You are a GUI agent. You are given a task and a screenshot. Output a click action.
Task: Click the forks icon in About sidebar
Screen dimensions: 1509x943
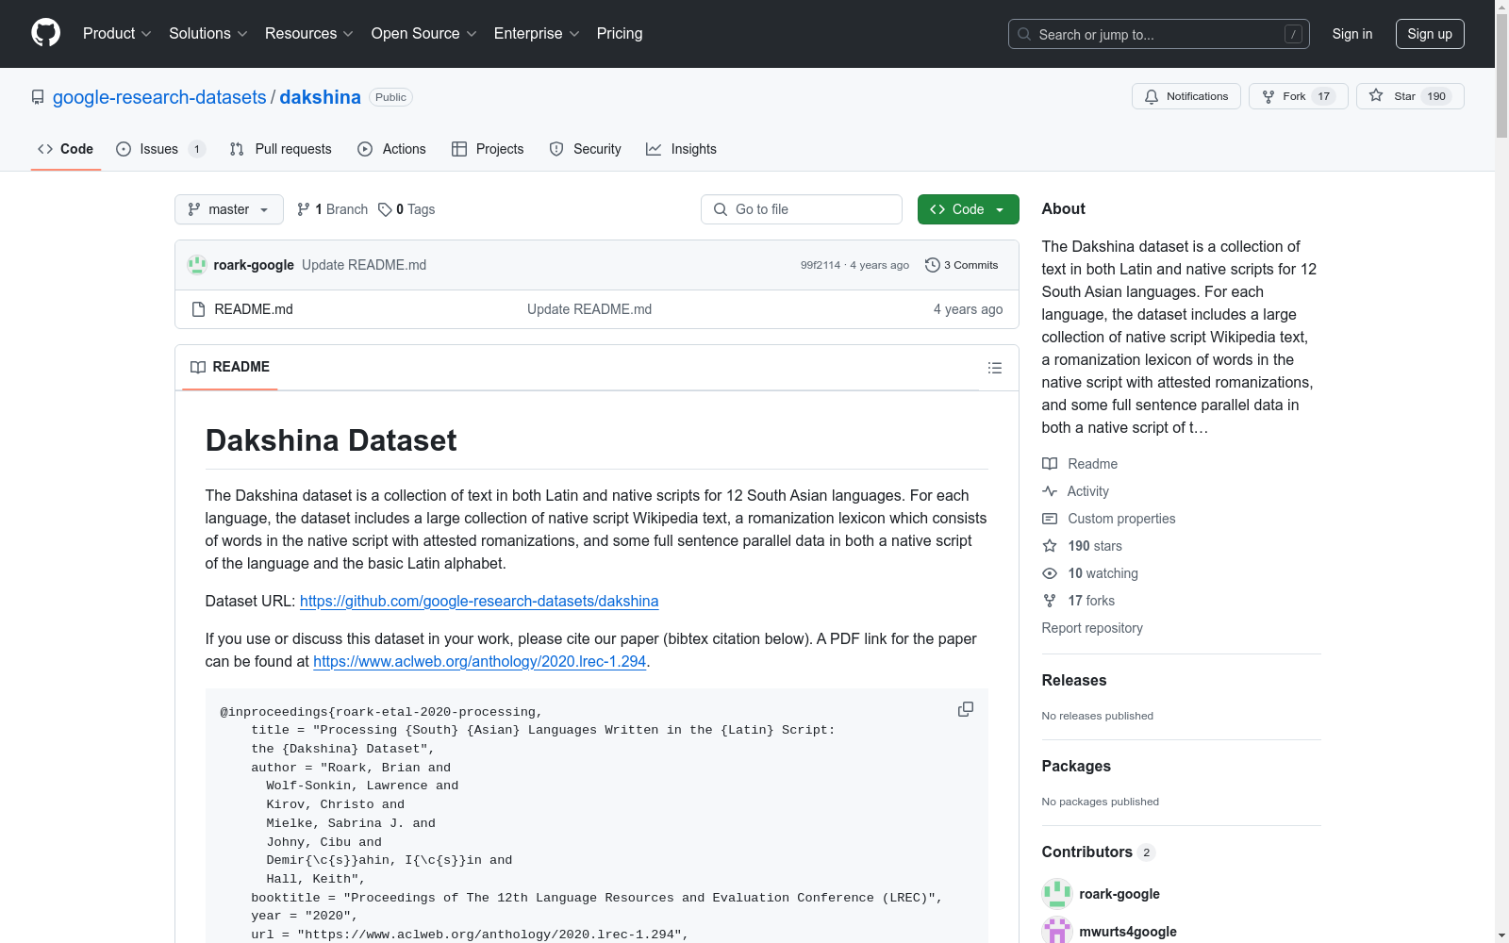(x=1050, y=601)
